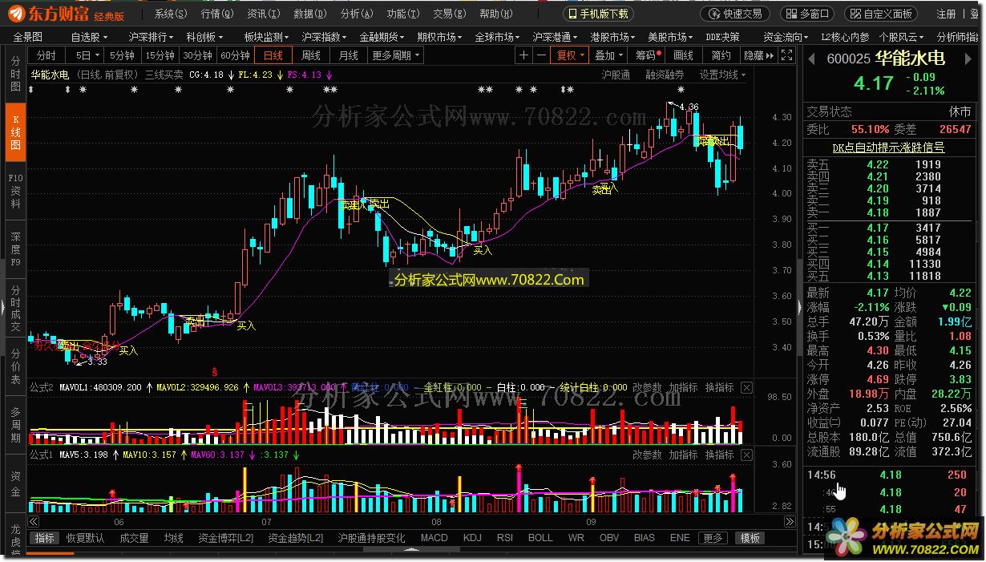This screenshot has width=986, height=562.
Task: Open the K线图 side tab
Action: click(x=15, y=132)
